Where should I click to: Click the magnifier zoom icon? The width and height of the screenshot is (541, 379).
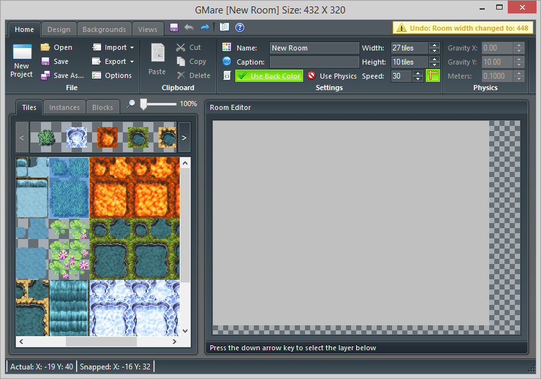(130, 104)
